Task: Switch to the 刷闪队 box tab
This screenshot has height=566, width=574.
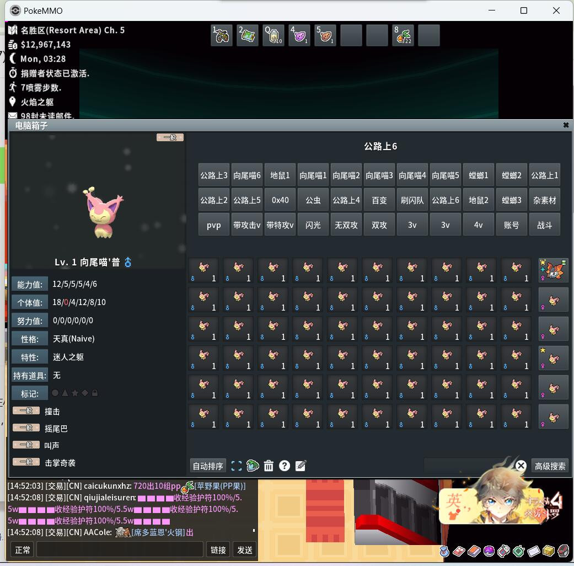Action: pos(412,200)
